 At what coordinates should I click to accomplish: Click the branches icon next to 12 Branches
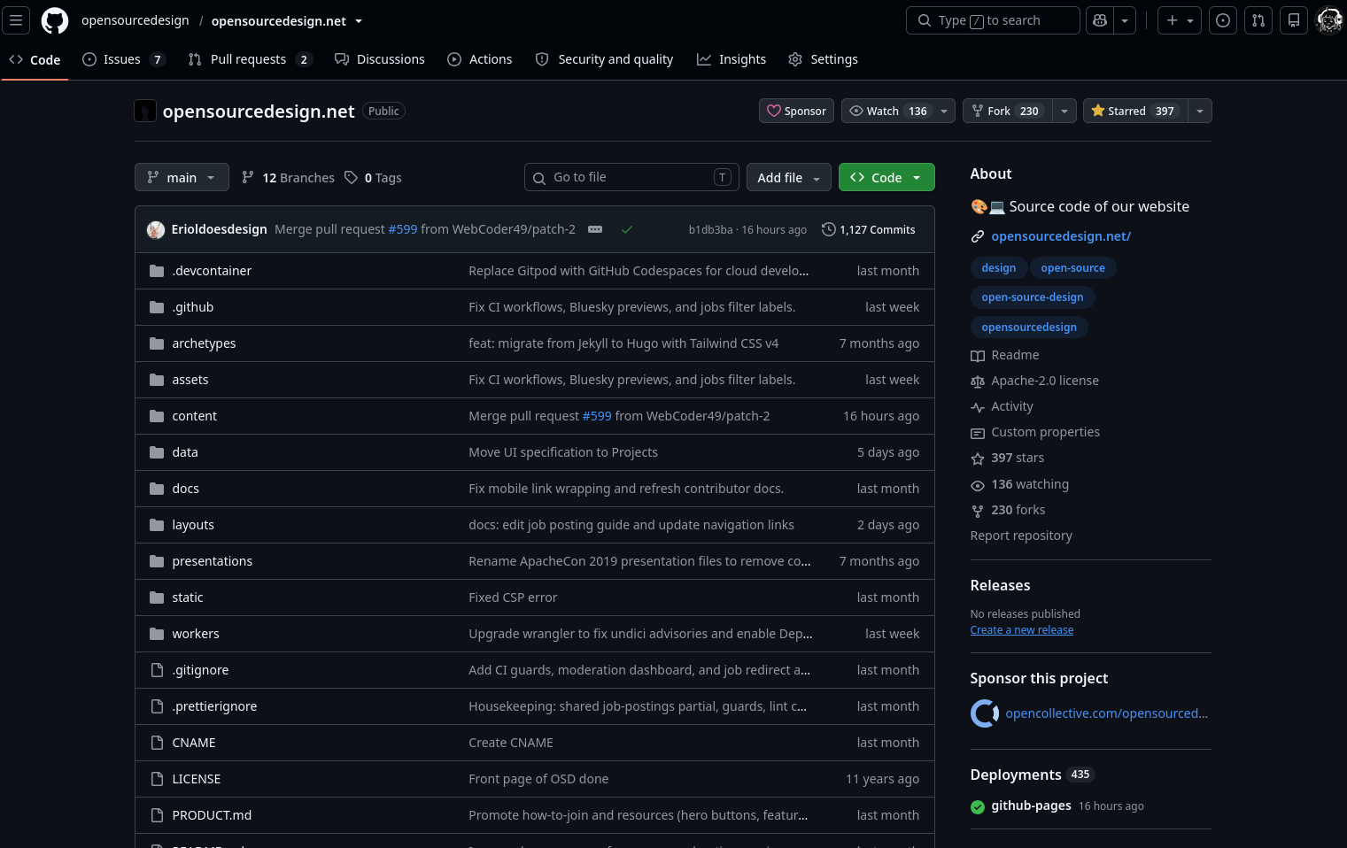pyautogui.click(x=248, y=177)
